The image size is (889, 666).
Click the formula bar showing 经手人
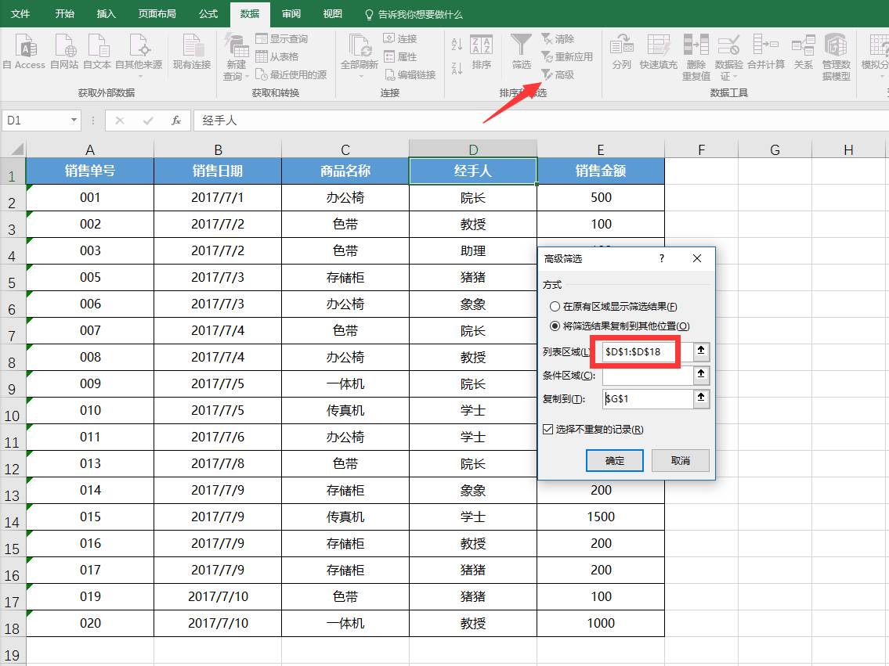(541, 120)
